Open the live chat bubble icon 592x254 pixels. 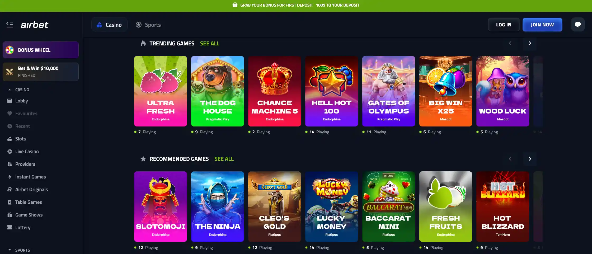tap(578, 25)
